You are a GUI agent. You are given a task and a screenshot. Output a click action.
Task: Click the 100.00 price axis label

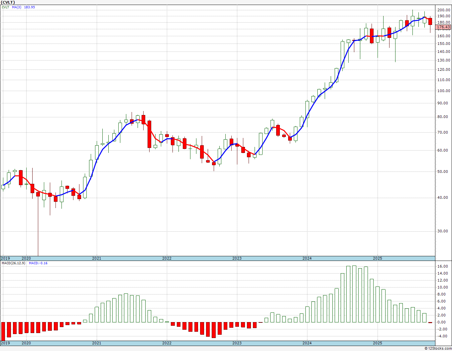tap(444, 91)
